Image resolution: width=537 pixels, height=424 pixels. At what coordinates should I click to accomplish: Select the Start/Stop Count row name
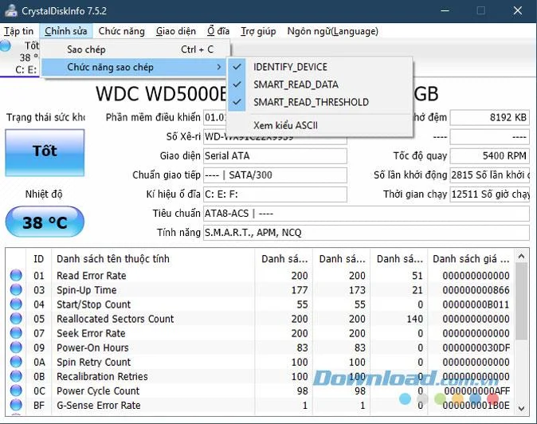coord(93,304)
